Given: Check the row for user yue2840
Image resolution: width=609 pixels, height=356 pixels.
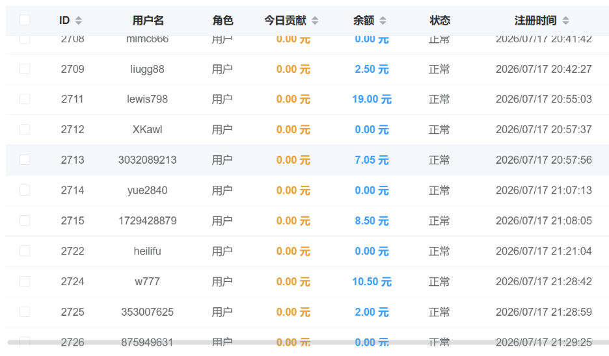Looking at the screenshot, I should point(25,190).
